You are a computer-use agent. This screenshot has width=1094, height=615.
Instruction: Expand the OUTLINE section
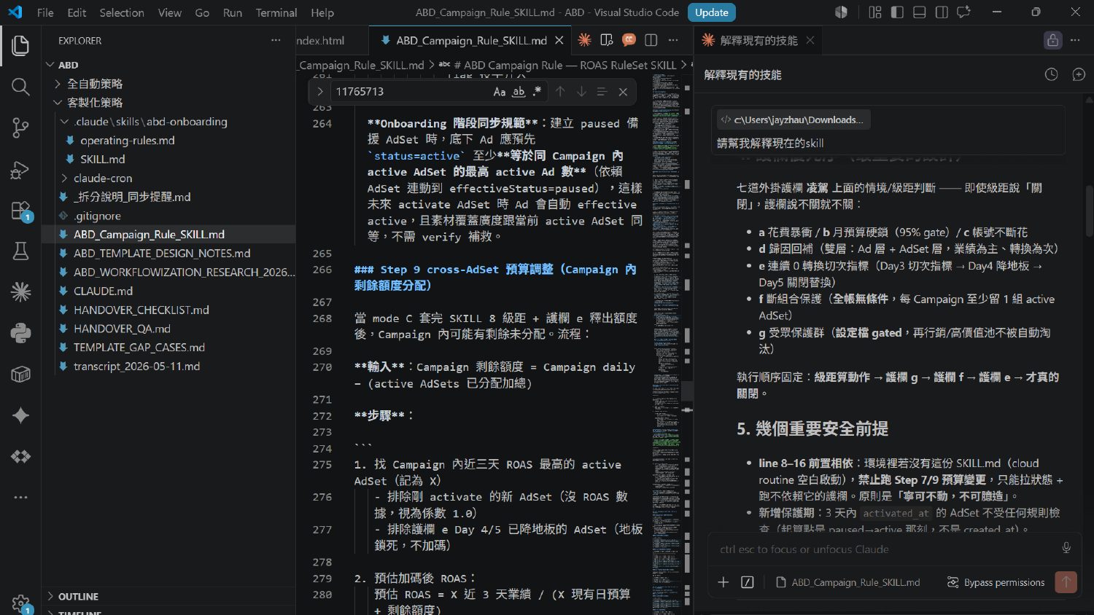pos(78,597)
